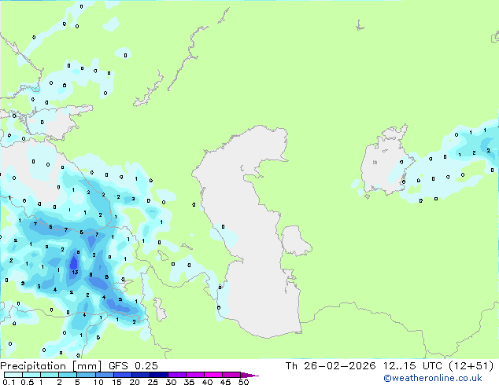Select the 5–10 mm legend color swatch
The image size is (499, 385).
click(86, 375)
